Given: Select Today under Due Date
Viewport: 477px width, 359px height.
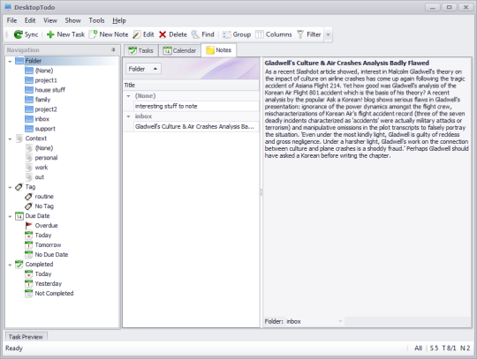Looking at the screenshot, I should (43, 236).
